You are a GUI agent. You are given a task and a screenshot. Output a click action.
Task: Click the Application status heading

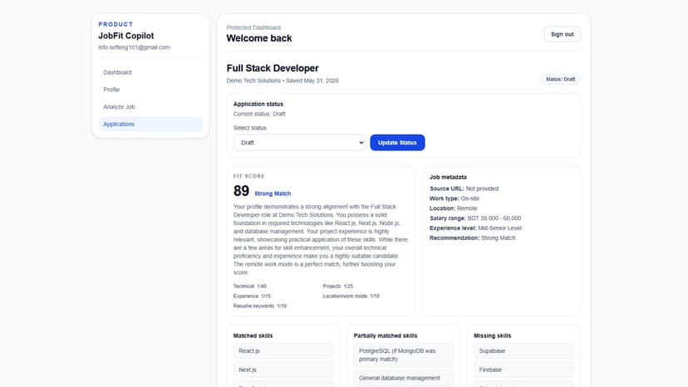(x=258, y=104)
